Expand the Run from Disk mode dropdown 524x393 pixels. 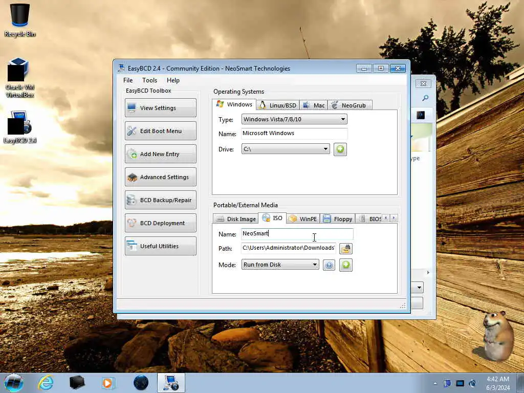(280, 265)
